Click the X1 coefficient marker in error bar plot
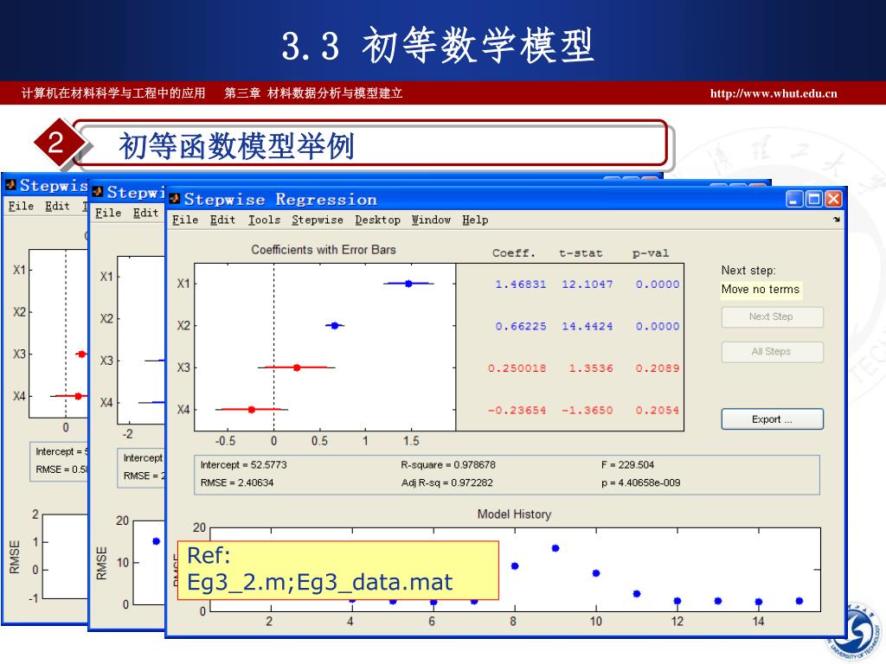Screen dimensions: 886x664 point(408,284)
